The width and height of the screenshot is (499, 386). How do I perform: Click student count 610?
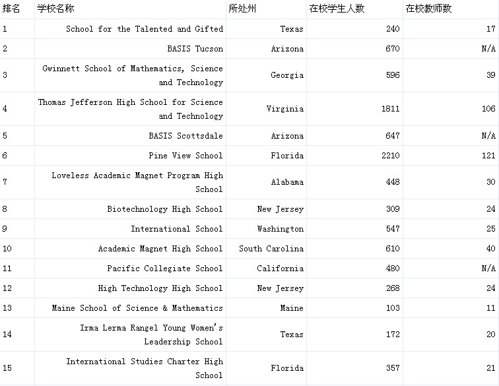(393, 249)
